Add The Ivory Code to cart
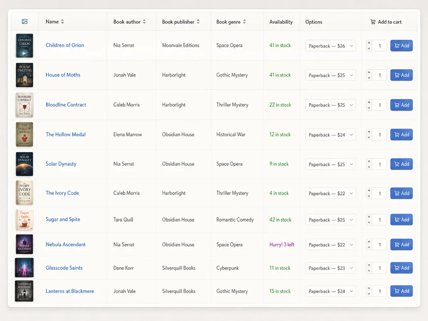The height and width of the screenshot is (321, 428). click(x=402, y=193)
